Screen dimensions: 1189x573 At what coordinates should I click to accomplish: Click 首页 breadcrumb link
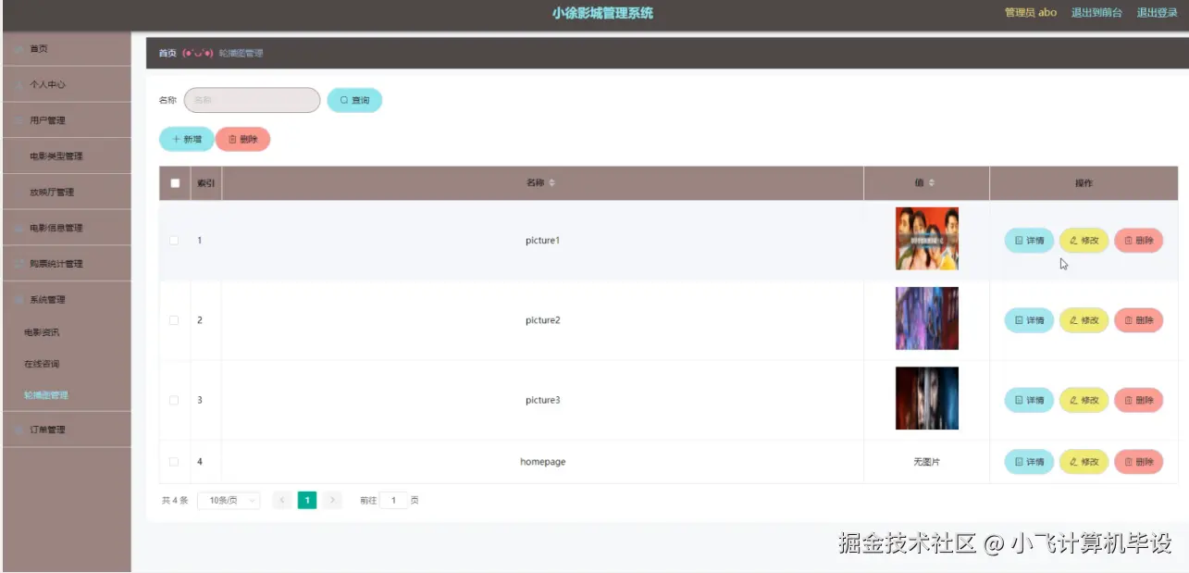tap(167, 54)
